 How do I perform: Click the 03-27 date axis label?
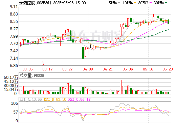tap(67, 69)
